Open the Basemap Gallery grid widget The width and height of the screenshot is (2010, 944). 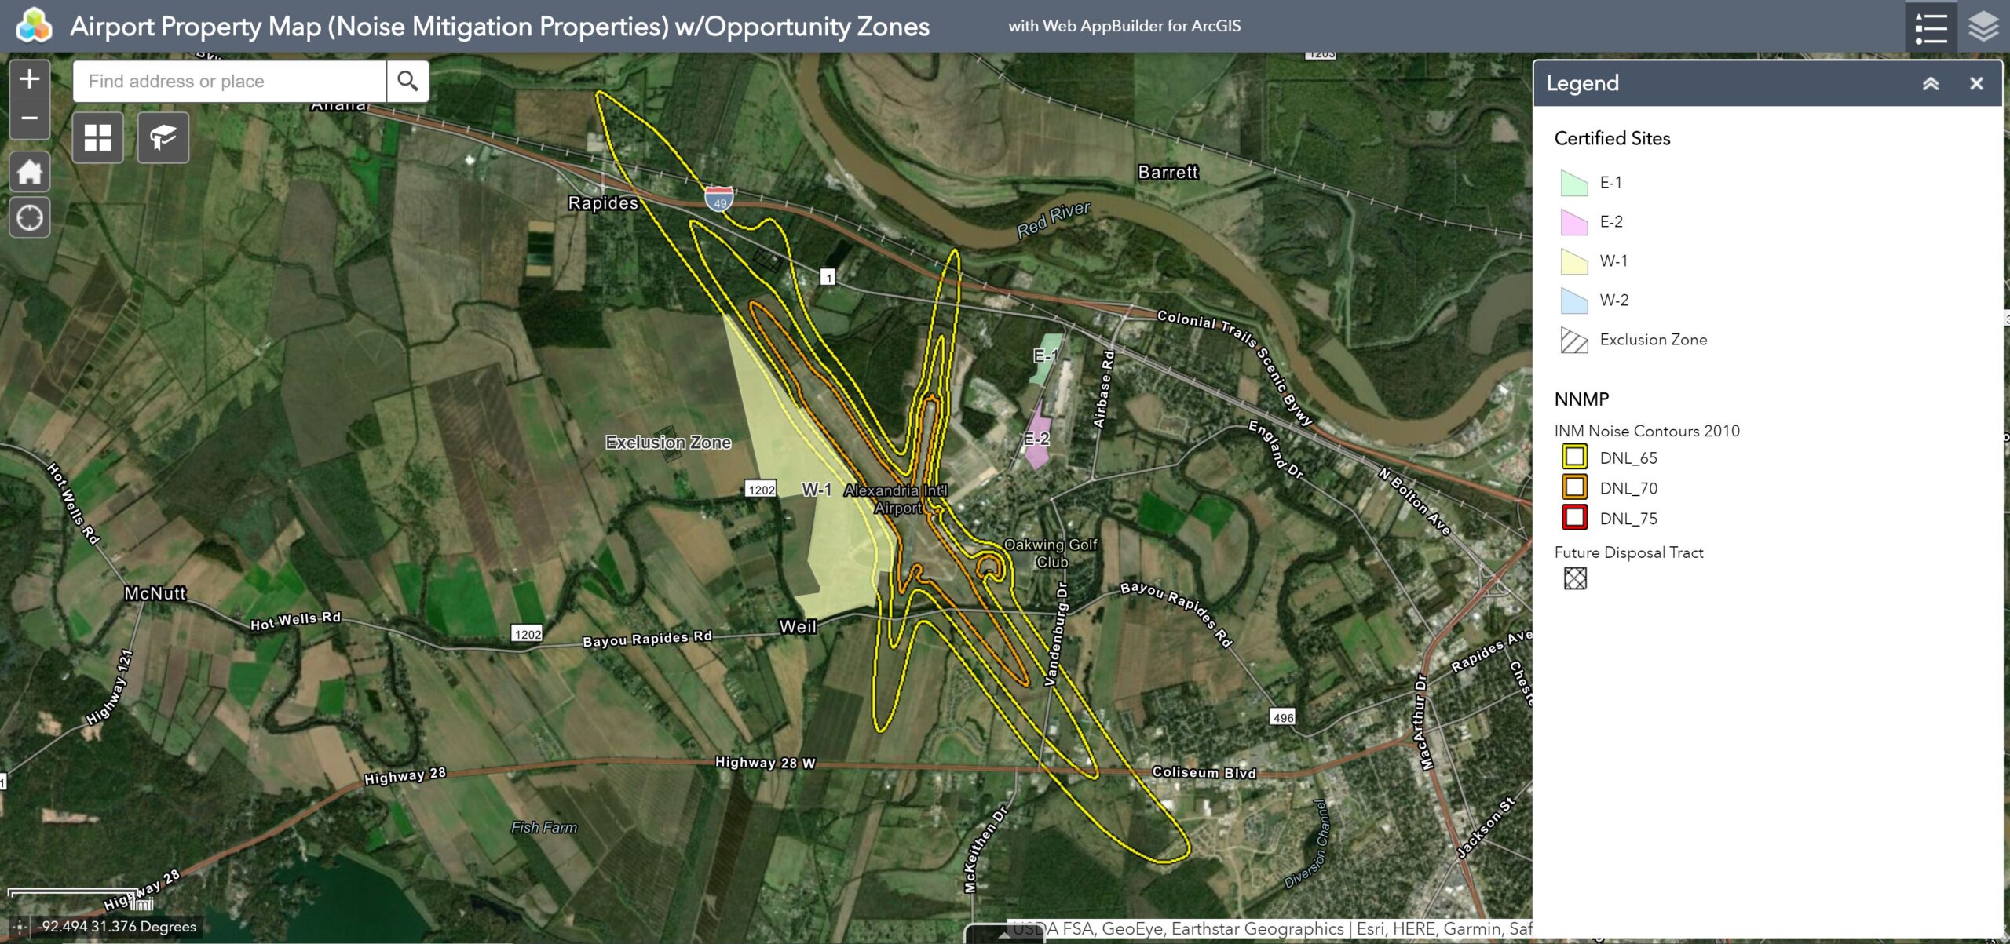pyautogui.click(x=97, y=137)
